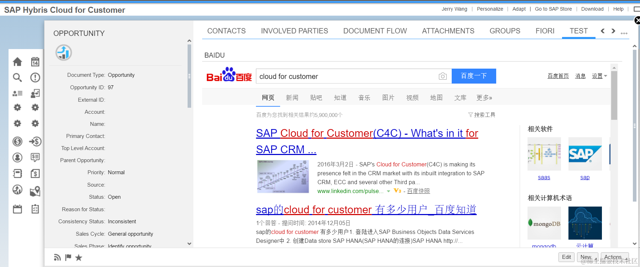Click the circled dollar sign sidebar icon
Image resolution: width=640 pixels, height=267 pixels.
click(17, 141)
